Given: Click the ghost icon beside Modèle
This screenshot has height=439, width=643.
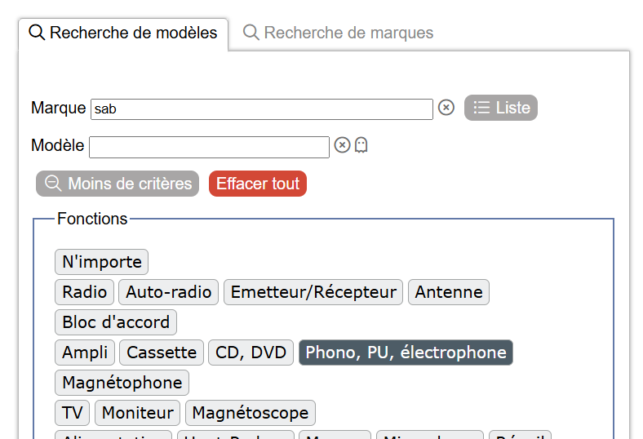Looking at the screenshot, I should (361, 145).
